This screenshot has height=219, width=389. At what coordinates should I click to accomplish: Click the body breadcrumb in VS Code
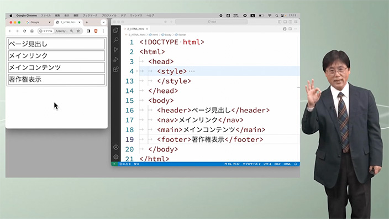(166, 35)
